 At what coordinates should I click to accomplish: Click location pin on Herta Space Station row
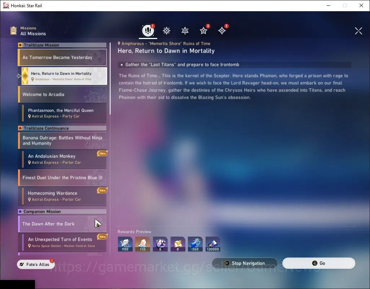29,246
